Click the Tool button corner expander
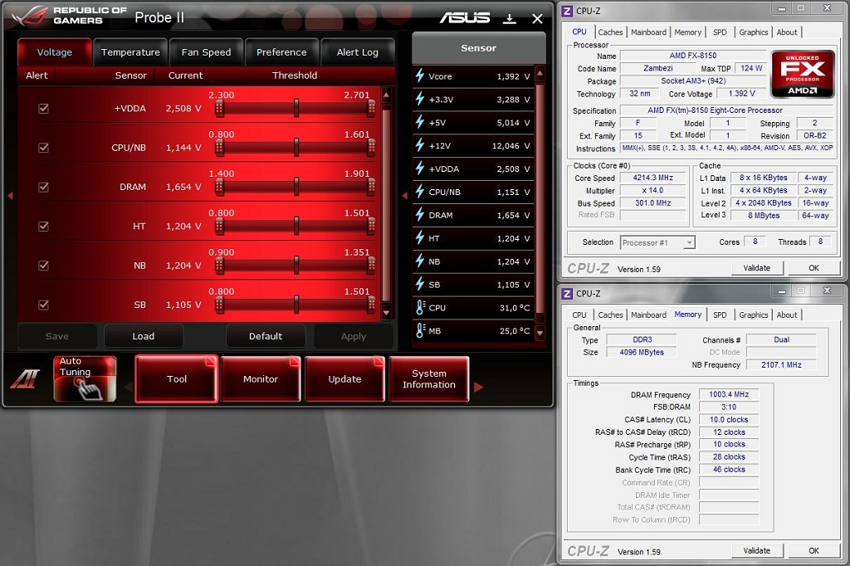This screenshot has width=850, height=566. pos(211,361)
